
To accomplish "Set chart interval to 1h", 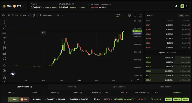I will click(9, 15).
